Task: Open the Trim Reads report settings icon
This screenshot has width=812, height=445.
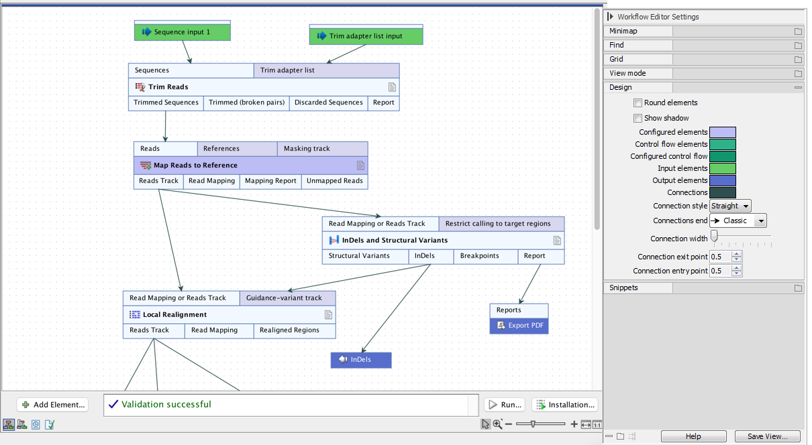Action: tap(393, 86)
